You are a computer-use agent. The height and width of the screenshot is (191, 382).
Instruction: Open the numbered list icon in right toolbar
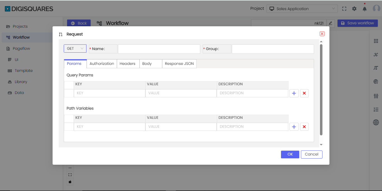point(376,109)
